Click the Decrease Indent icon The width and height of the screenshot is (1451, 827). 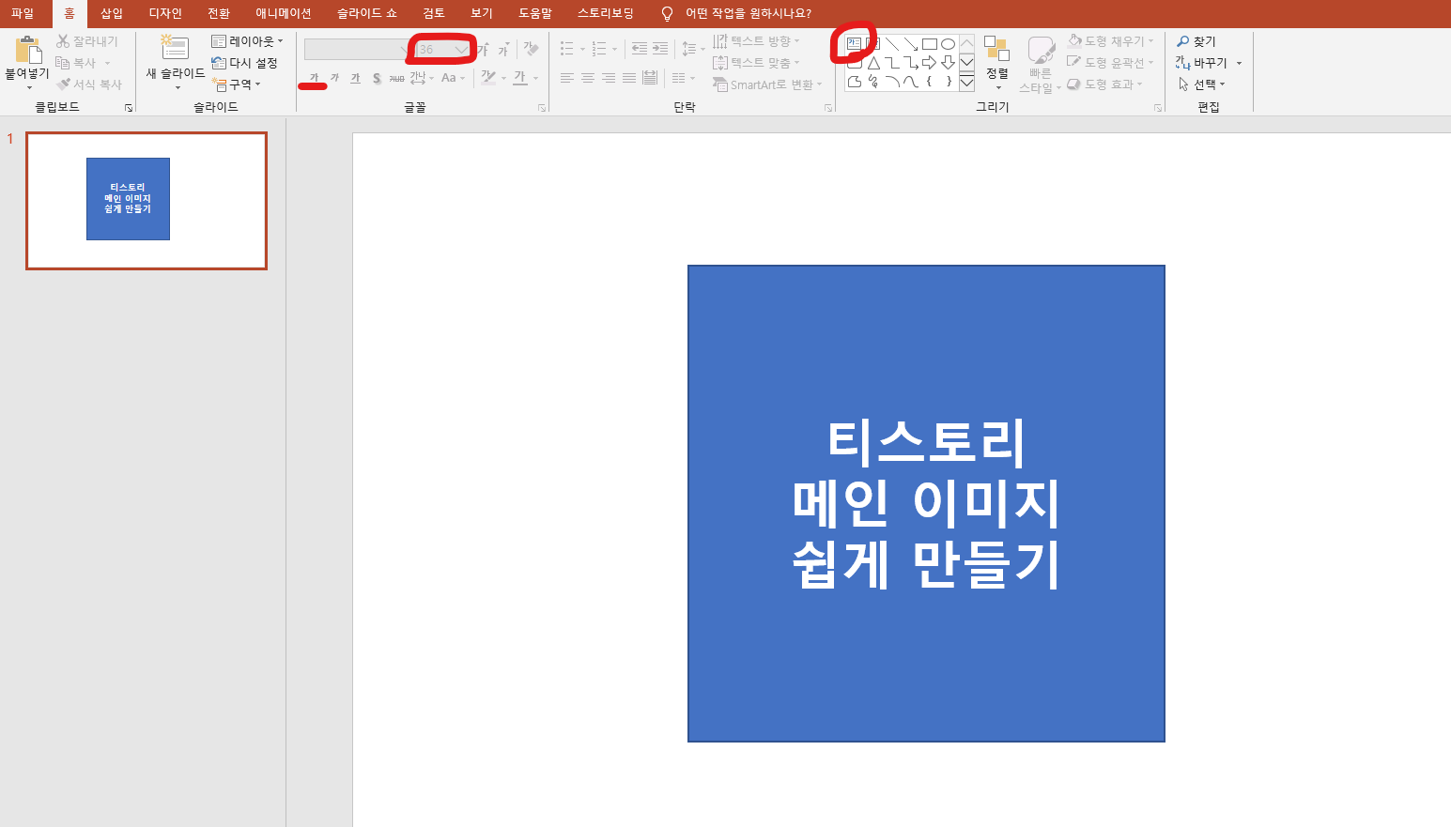(640, 49)
